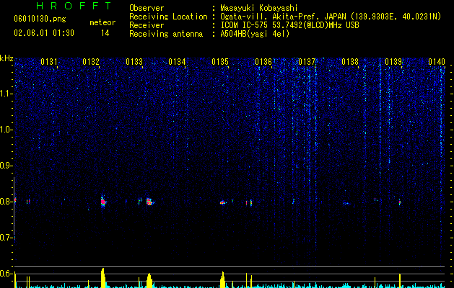
Task: Click the small echo at the 0139 mark
Action: (400, 202)
